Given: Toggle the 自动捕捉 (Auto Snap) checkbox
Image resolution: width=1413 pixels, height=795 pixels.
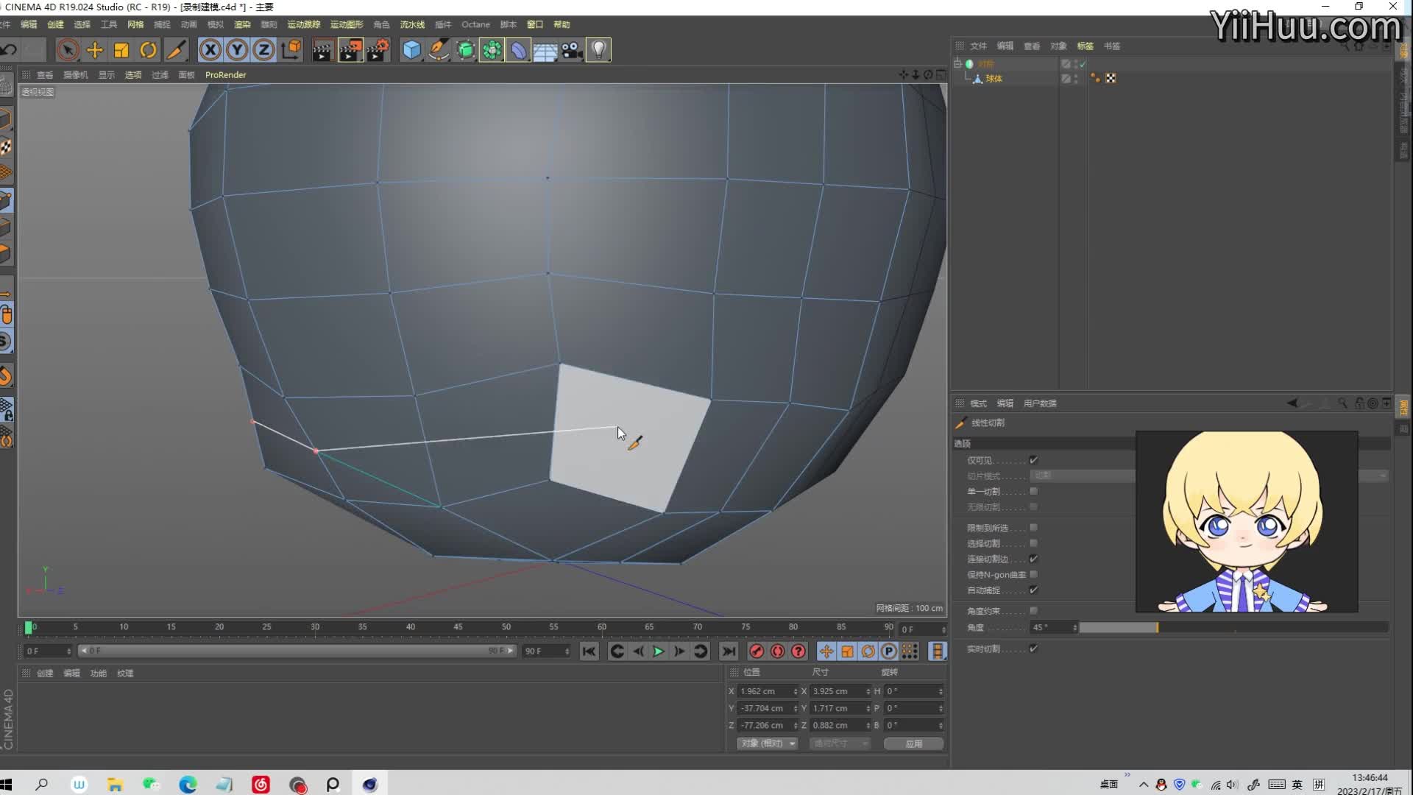Looking at the screenshot, I should tap(1033, 590).
